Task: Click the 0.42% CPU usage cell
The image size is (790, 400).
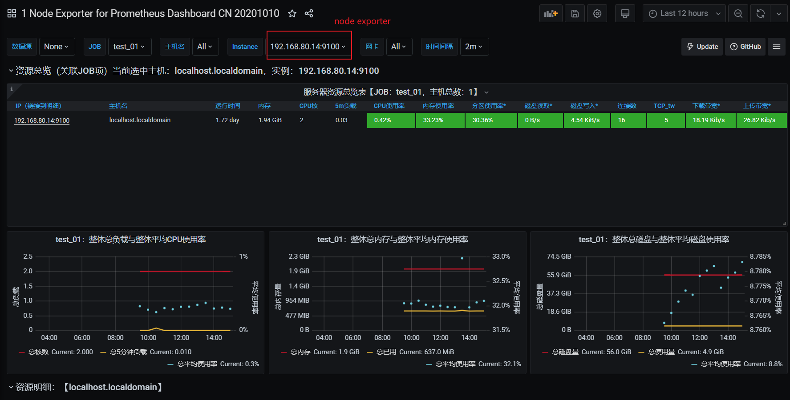Action: (x=391, y=120)
